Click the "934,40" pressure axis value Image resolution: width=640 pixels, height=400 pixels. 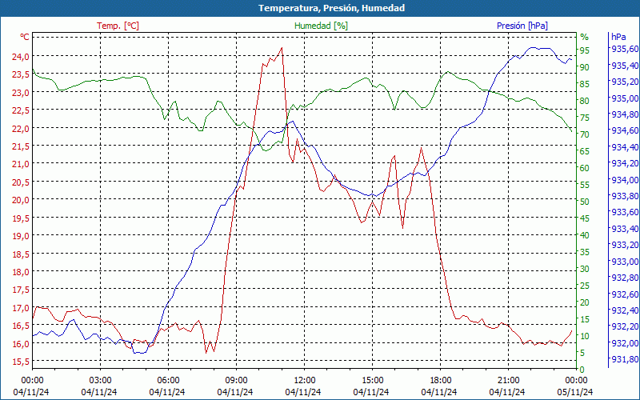625,147
